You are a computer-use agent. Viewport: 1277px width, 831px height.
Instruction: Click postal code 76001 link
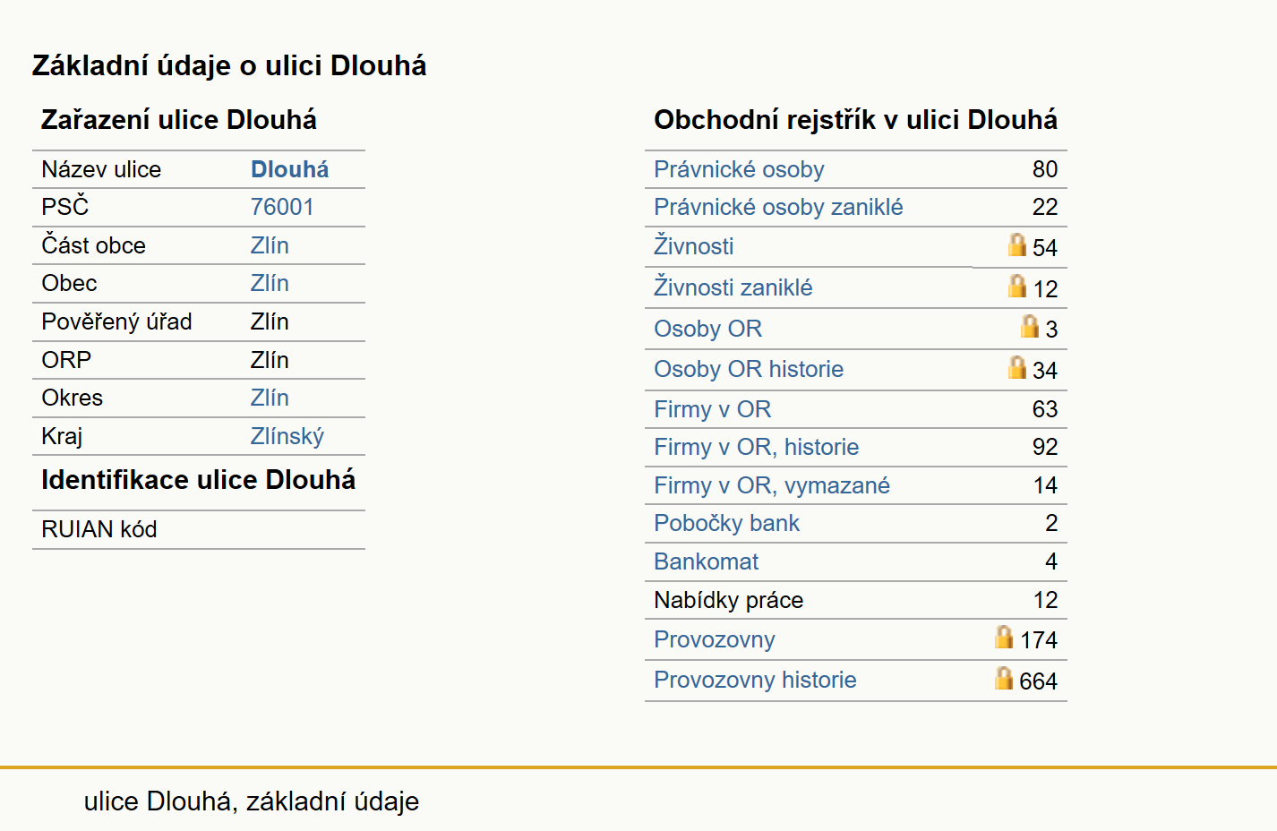click(282, 207)
